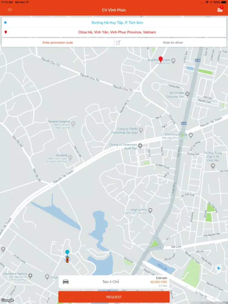This screenshot has width=228, height=304.
Task: Tap the Trường Trung Cấp Y Tế marker
Action: point(213,166)
